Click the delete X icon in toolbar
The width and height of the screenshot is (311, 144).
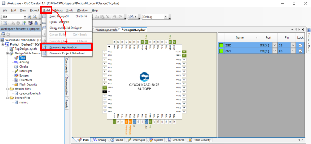click(x=108, y=17)
